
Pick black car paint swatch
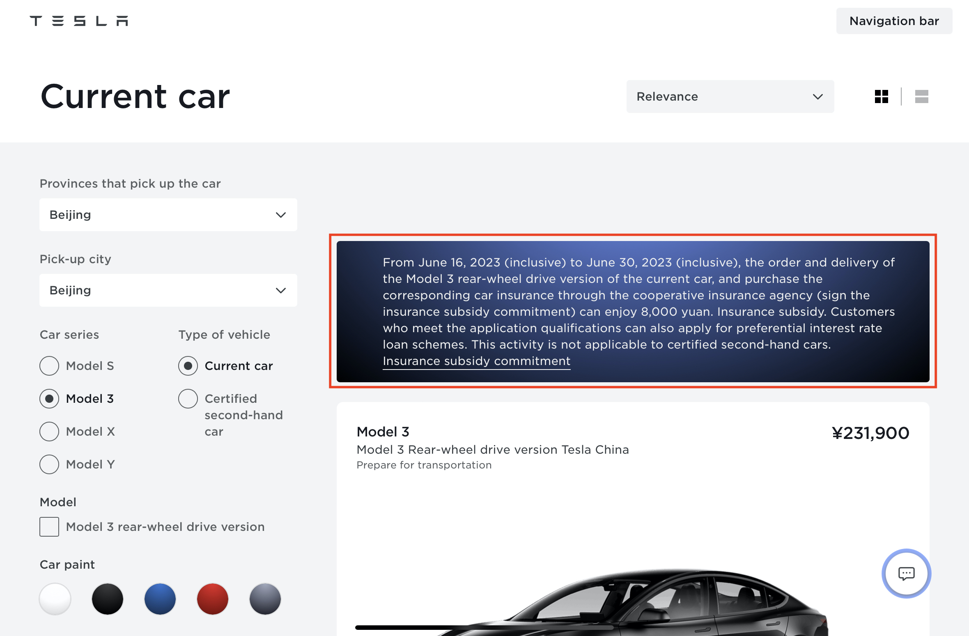click(108, 599)
